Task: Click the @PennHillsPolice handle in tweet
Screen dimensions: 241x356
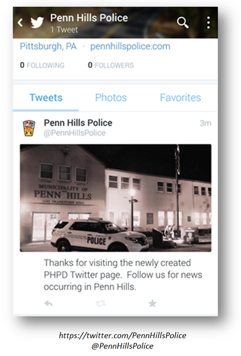Action: pyautogui.click(x=74, y=133)
